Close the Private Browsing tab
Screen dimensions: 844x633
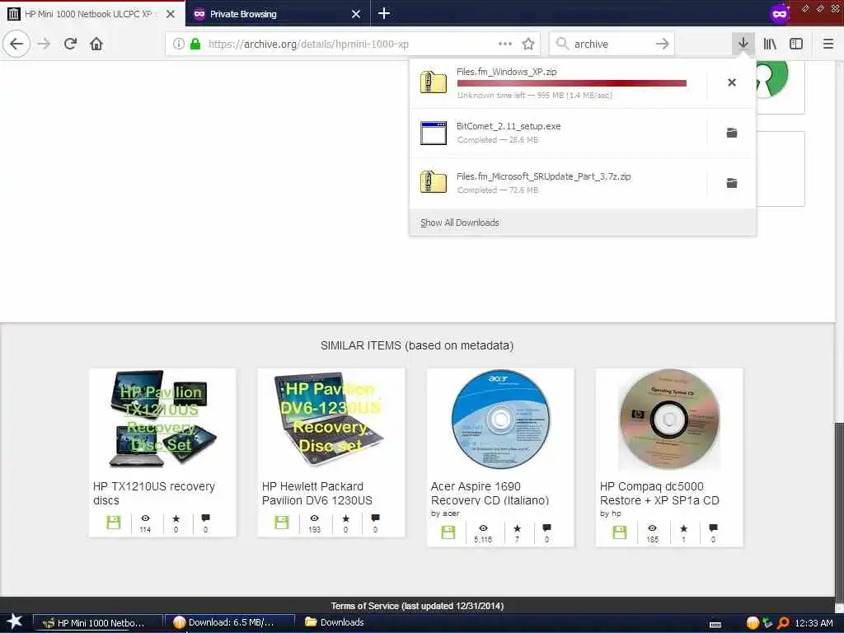click(356, 14)
